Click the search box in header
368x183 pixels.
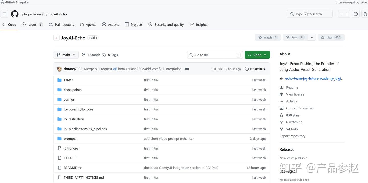pos(310,14)
